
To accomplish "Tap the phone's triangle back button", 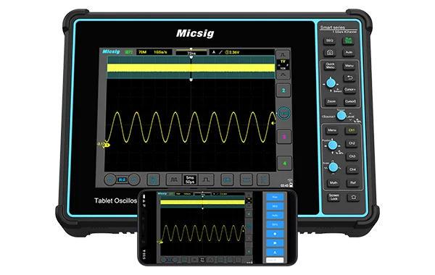I will tap(275, 253).
